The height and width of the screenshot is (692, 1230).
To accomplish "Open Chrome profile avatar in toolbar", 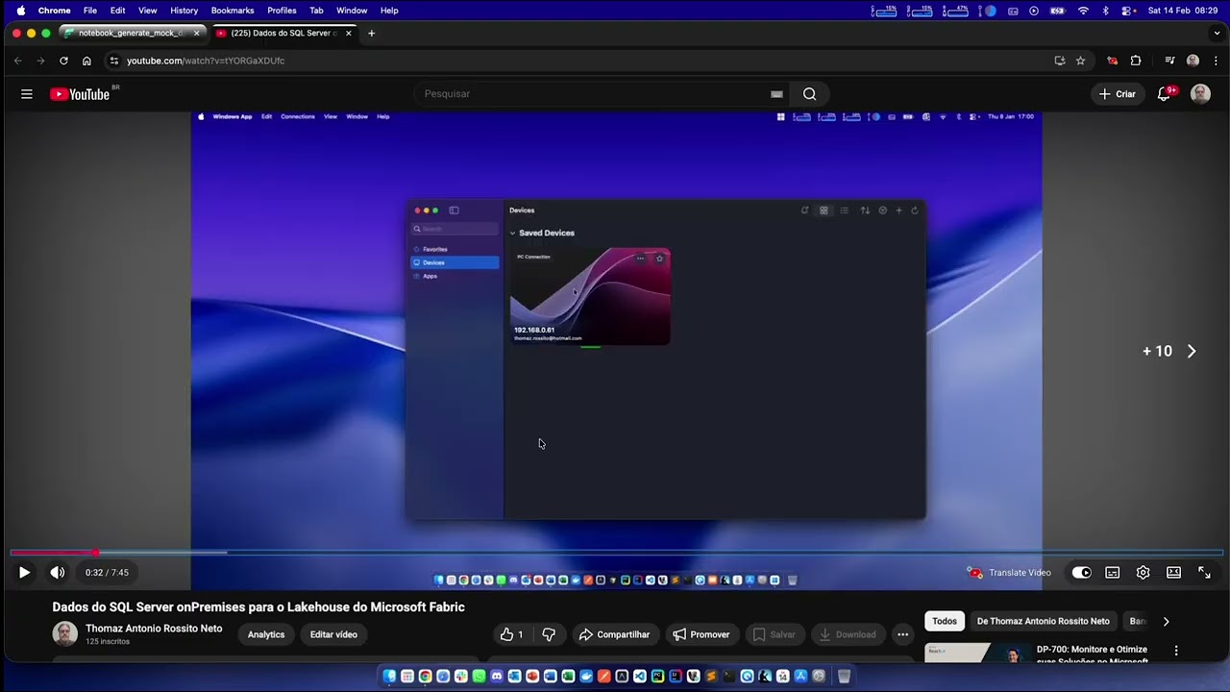I will pos(1193,61).
